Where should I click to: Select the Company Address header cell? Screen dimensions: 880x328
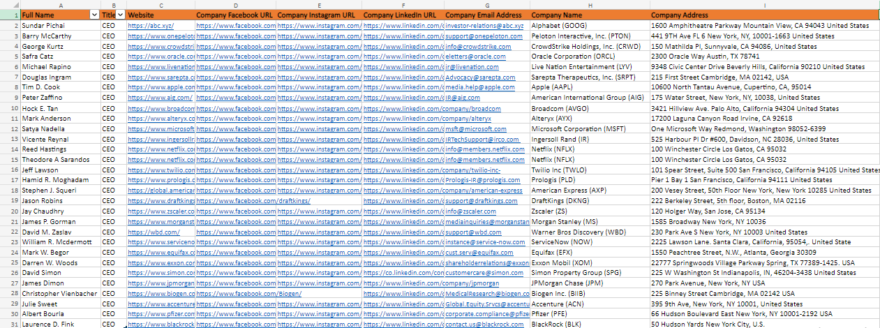[764, 15]
